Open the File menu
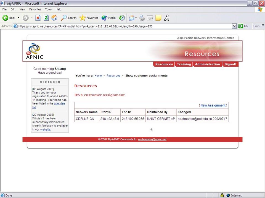Screen dimensions: 265x198 [x=4, y=9]
